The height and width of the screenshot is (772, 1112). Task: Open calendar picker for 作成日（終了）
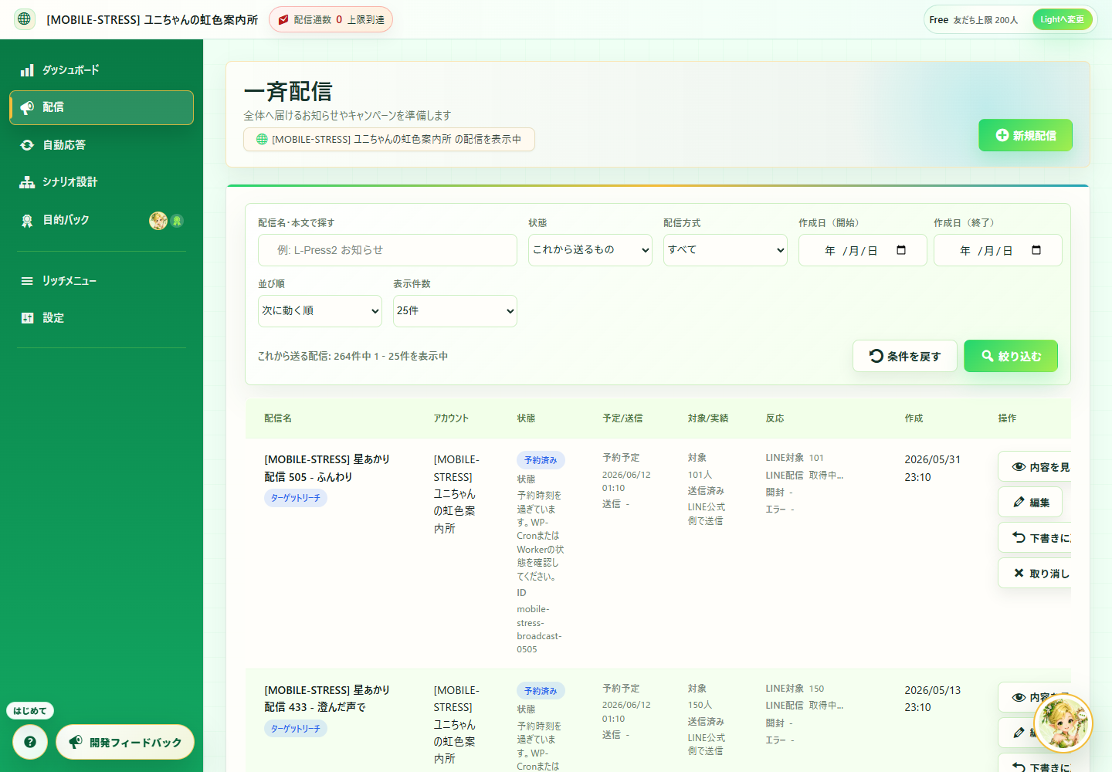[1036, 250]
